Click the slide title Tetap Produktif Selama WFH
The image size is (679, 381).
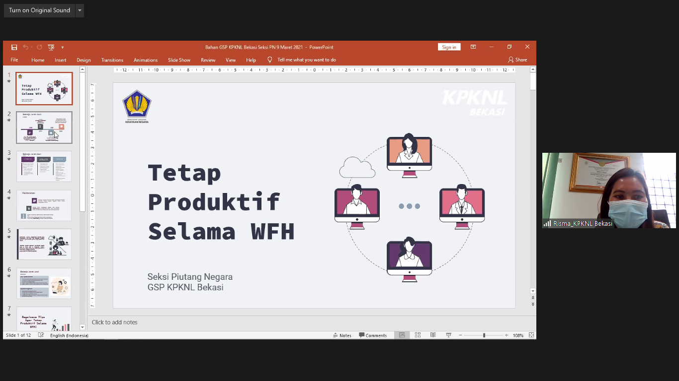pos(221,202)
